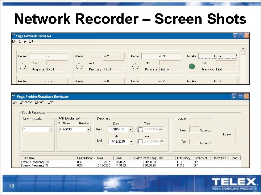Image resolution: width=261 pixels, height=195 pixels.
Task: Minimize the Archive/Database Reviewer window
Action: 234,96
